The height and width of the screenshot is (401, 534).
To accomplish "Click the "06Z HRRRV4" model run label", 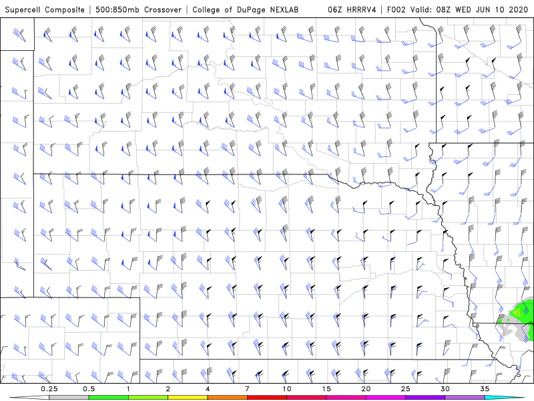I will click(352, 9).
